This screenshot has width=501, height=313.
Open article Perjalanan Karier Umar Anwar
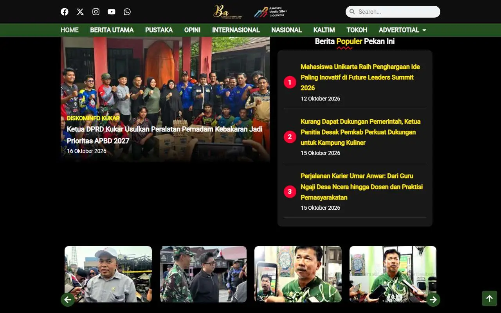[x=362, y=187]
